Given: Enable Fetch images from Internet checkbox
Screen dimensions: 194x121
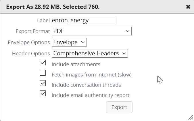Looking at the screenshot, I should pos(43,73).
